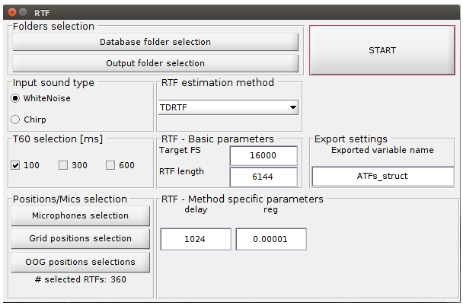Select the Chirp radio option
This screenshot has height=306, width=463.
[16, 120]
